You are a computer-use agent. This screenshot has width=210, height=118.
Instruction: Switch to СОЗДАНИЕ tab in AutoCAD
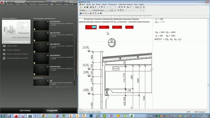click(52, 110)
